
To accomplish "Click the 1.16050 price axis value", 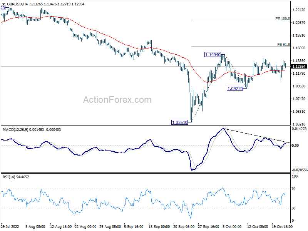I will (299, 48).
